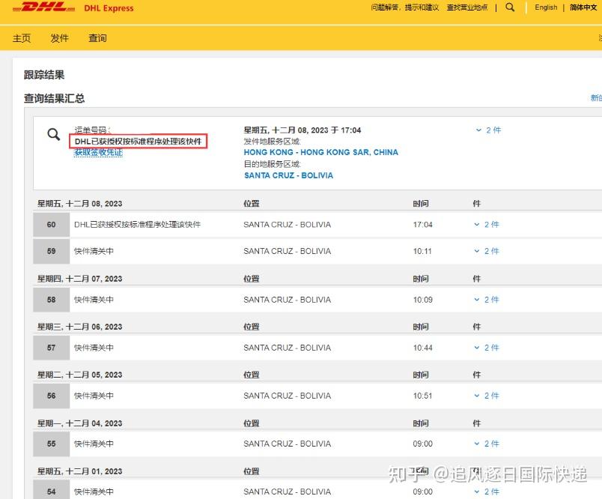Click the time 09:00 in checkpoint 55 row

423,444
